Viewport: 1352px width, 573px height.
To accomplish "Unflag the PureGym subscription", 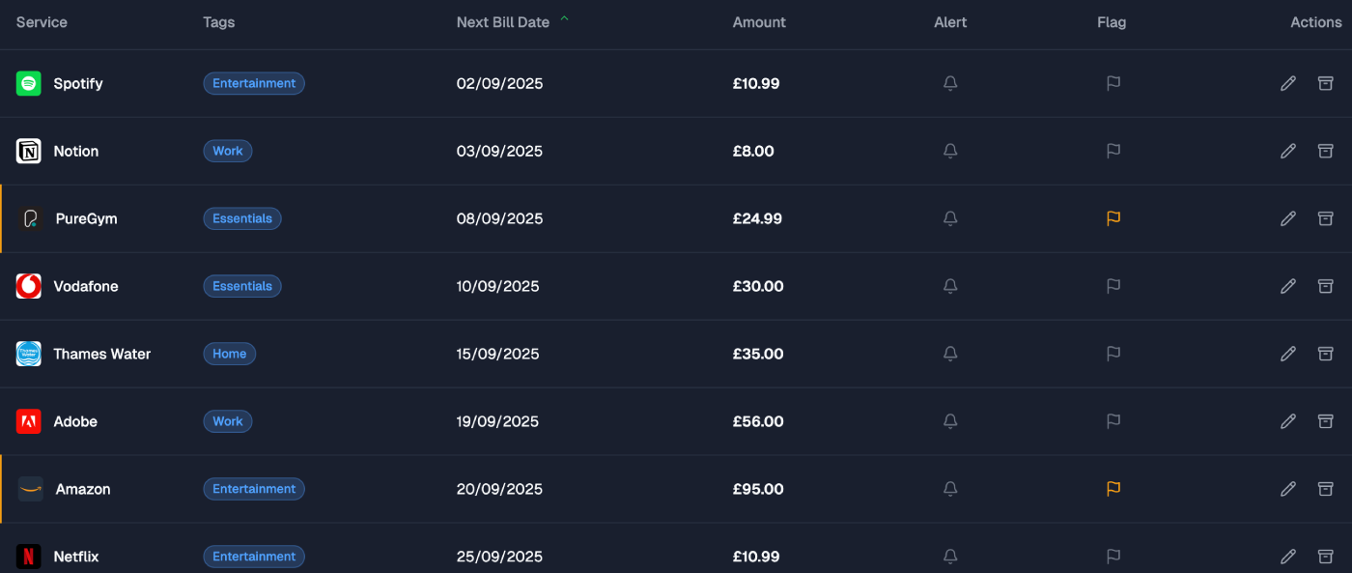I will (x=1113, y=218).
